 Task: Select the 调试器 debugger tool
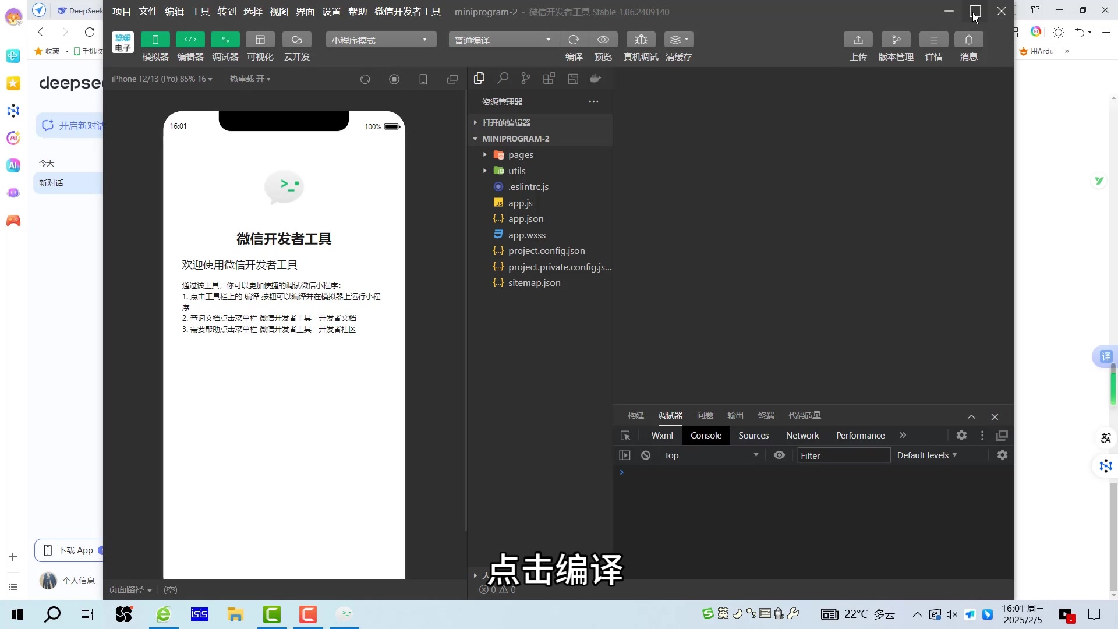[225, 47]
